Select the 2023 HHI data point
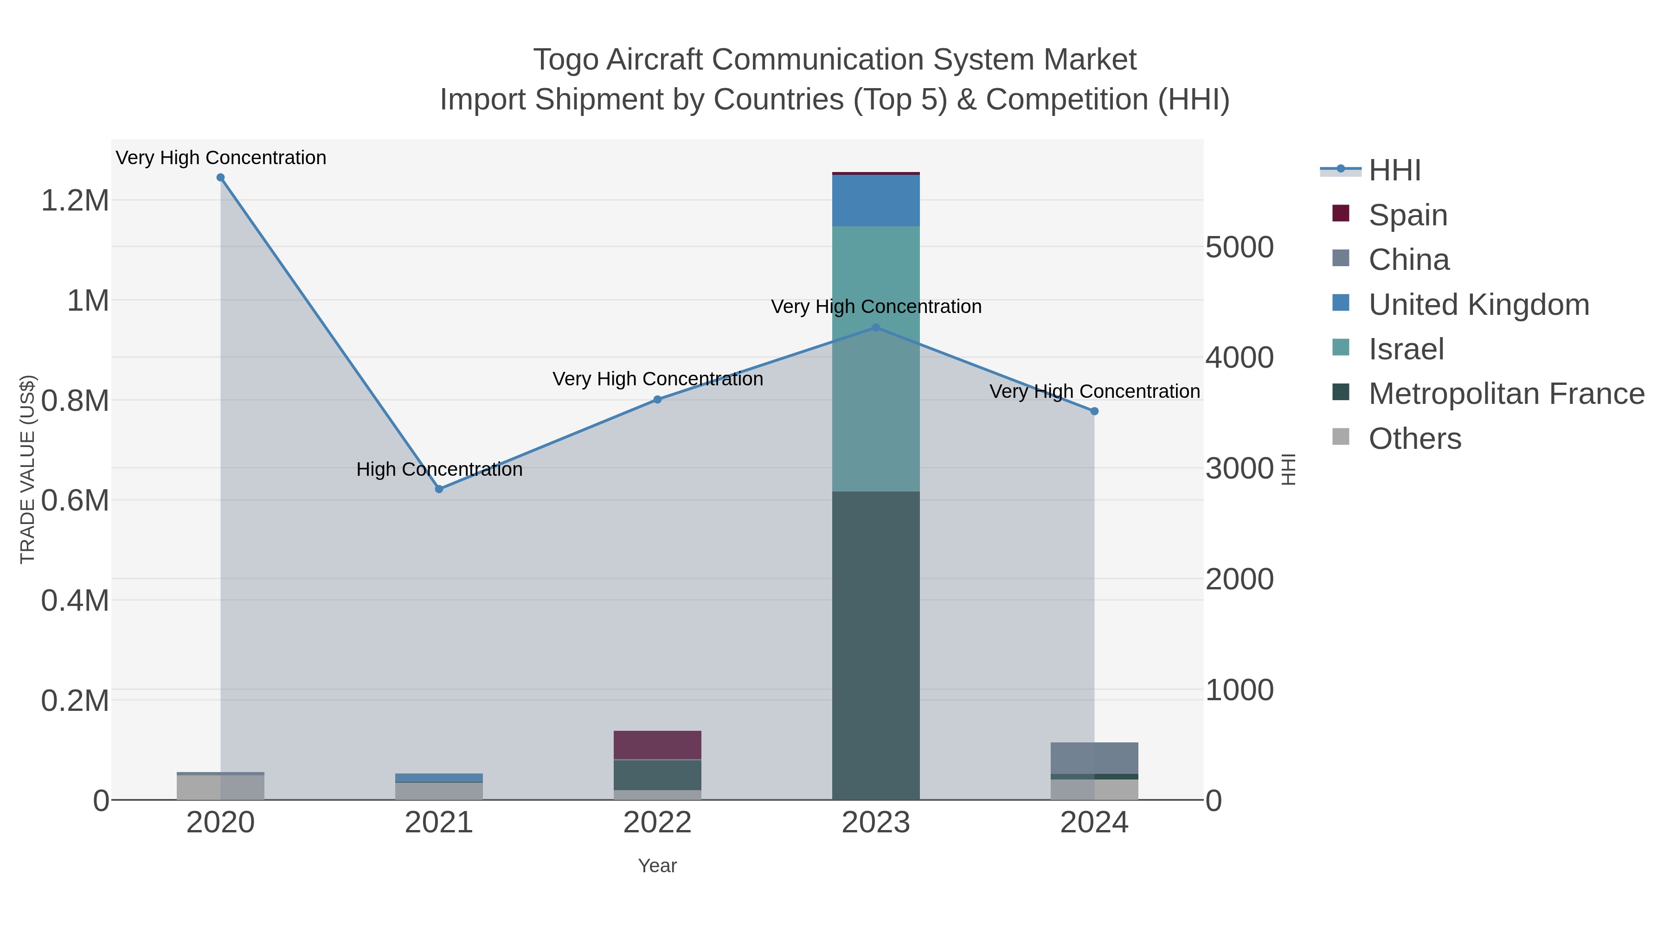 click(876, 328)
